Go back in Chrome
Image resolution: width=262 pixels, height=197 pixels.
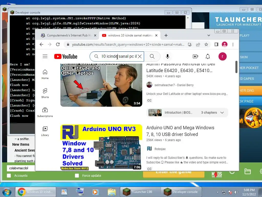click(41, 44)
